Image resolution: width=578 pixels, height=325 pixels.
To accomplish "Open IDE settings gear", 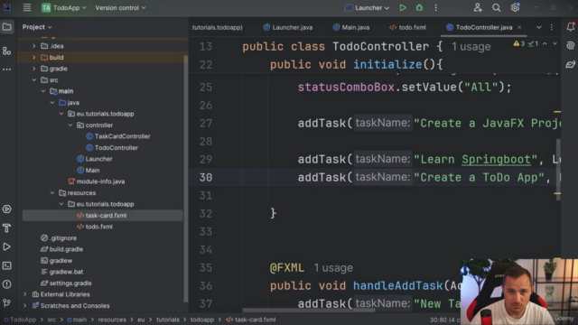I will coord(515,7).
